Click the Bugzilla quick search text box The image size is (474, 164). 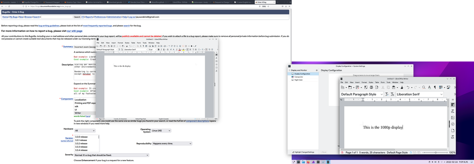pyautogui.click(x=57, y=17)
